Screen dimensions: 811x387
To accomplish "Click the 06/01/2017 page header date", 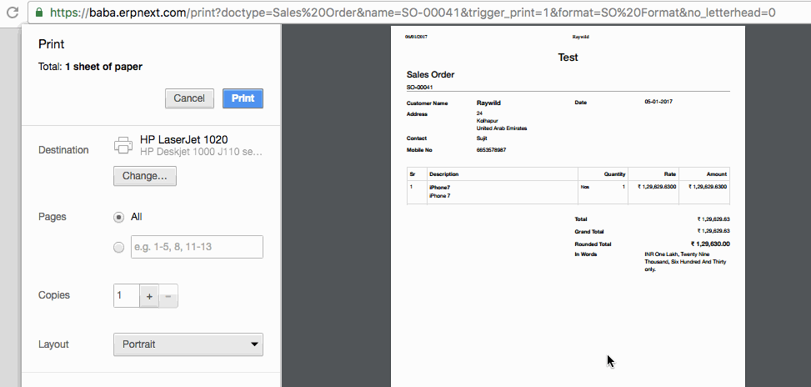I will click(416, 38).
